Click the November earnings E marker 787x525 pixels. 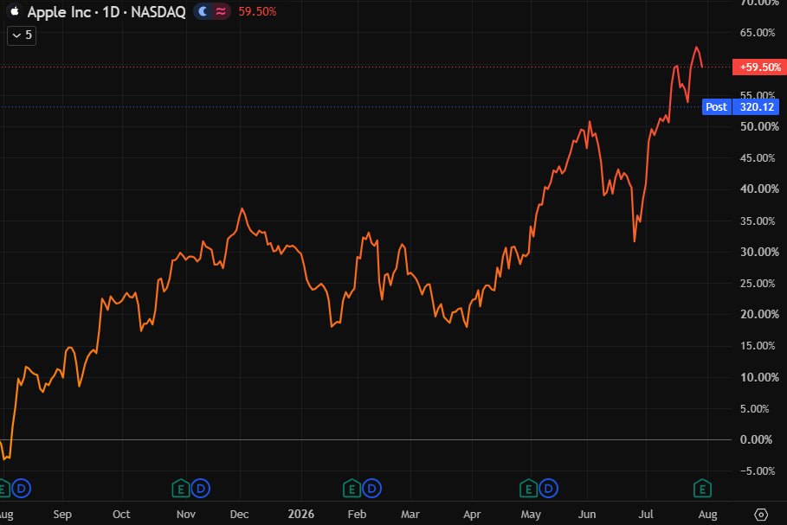coord(181,489)
